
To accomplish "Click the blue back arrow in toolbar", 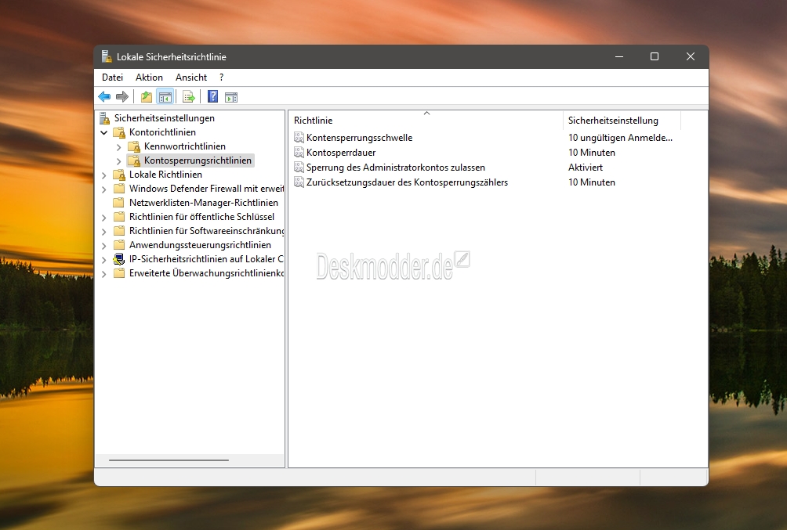I will click(104, 97).
